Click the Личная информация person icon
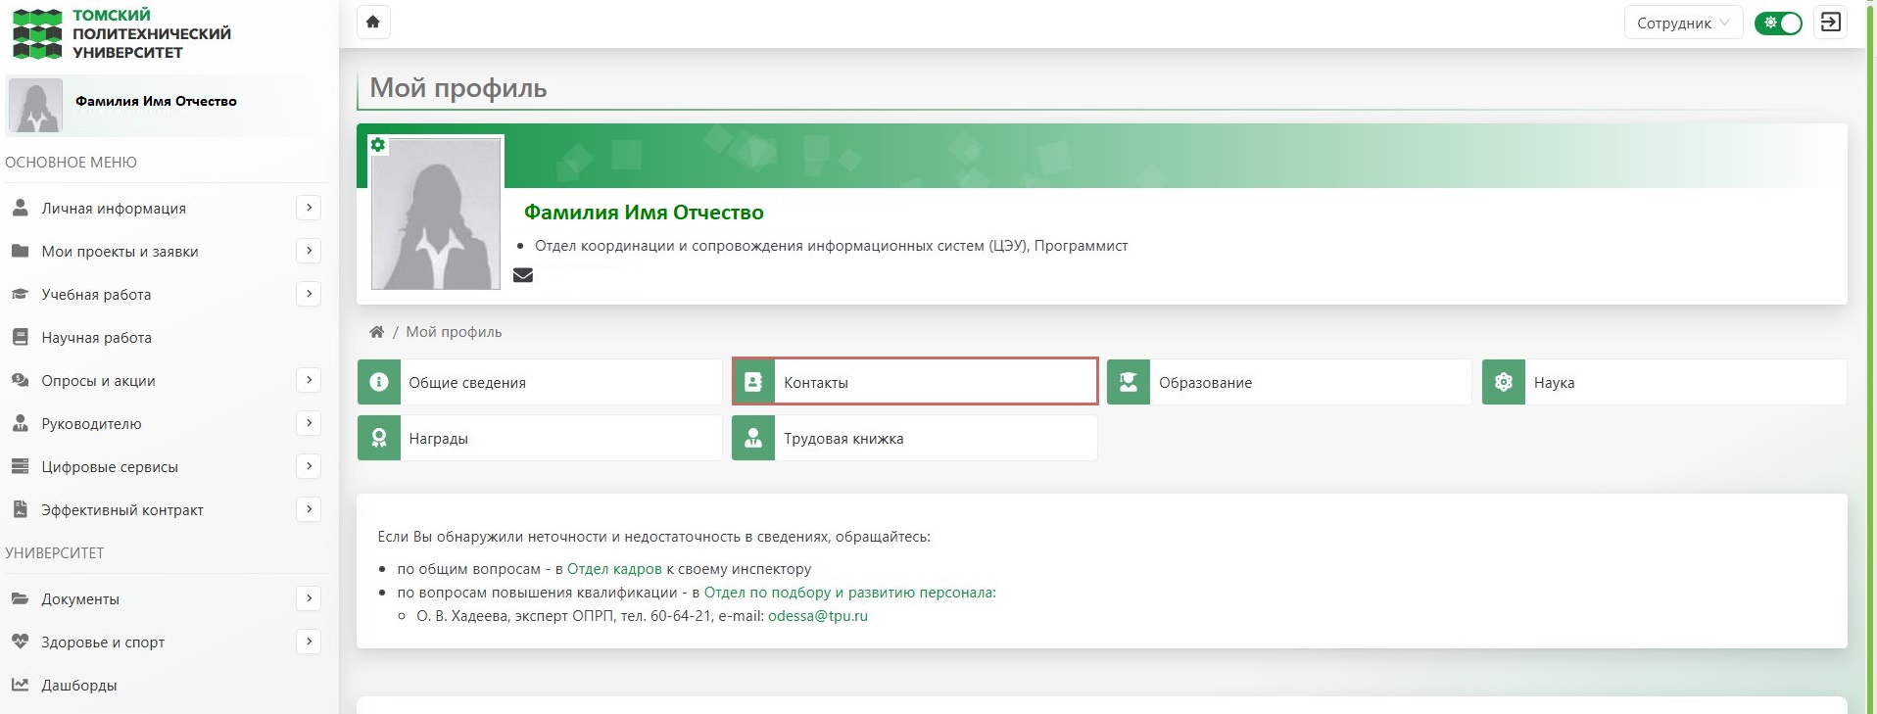This screenshot has width=1877, height=714. click(x=20, y=208)
